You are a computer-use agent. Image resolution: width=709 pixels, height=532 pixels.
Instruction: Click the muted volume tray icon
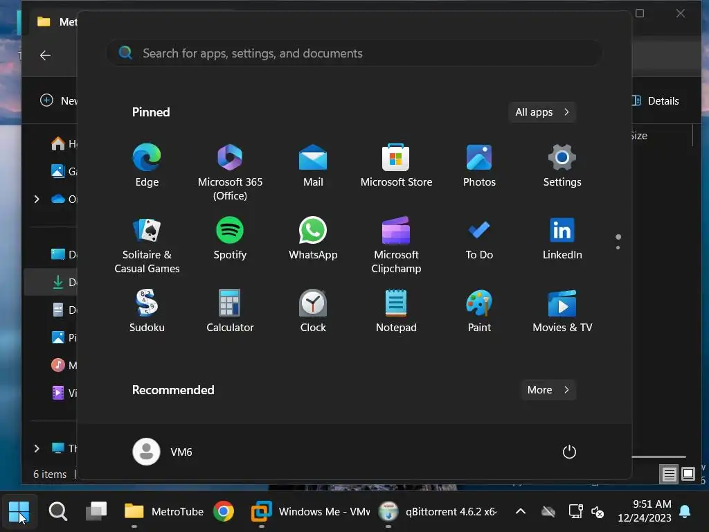(598, 512)
